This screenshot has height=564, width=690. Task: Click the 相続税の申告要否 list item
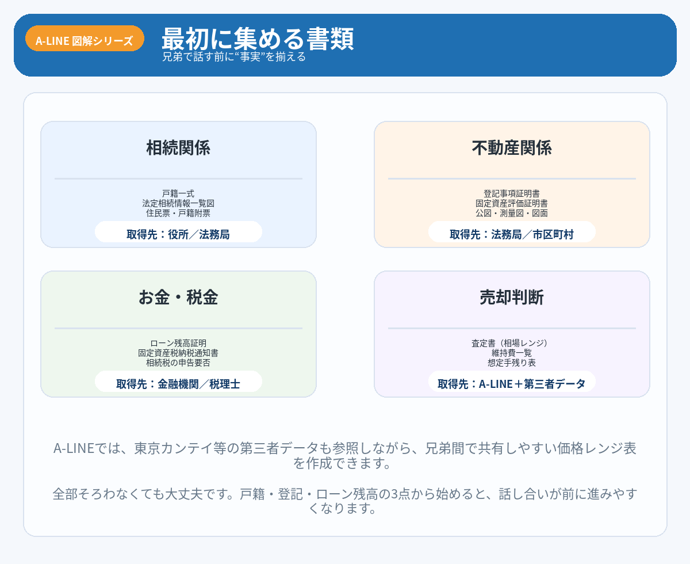tap(178, 363)
